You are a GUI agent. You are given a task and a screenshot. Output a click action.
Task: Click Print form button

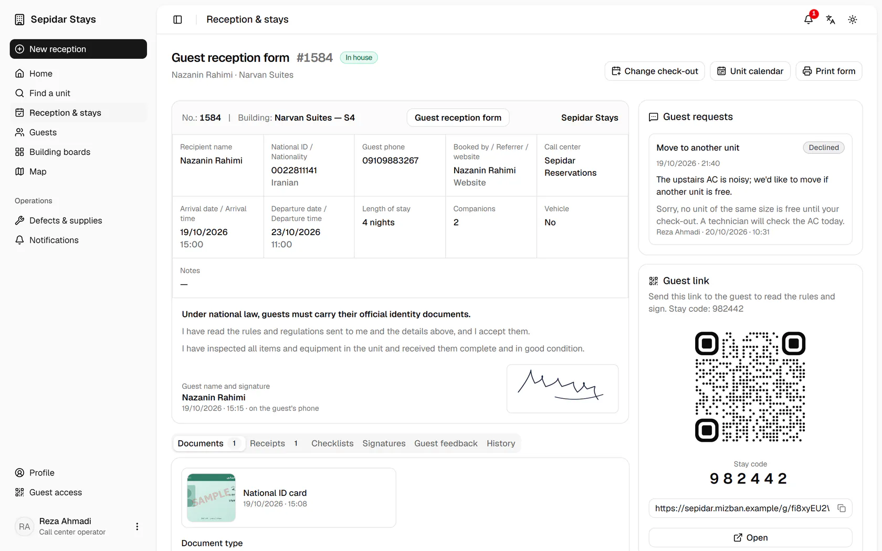tap(829, 71)
